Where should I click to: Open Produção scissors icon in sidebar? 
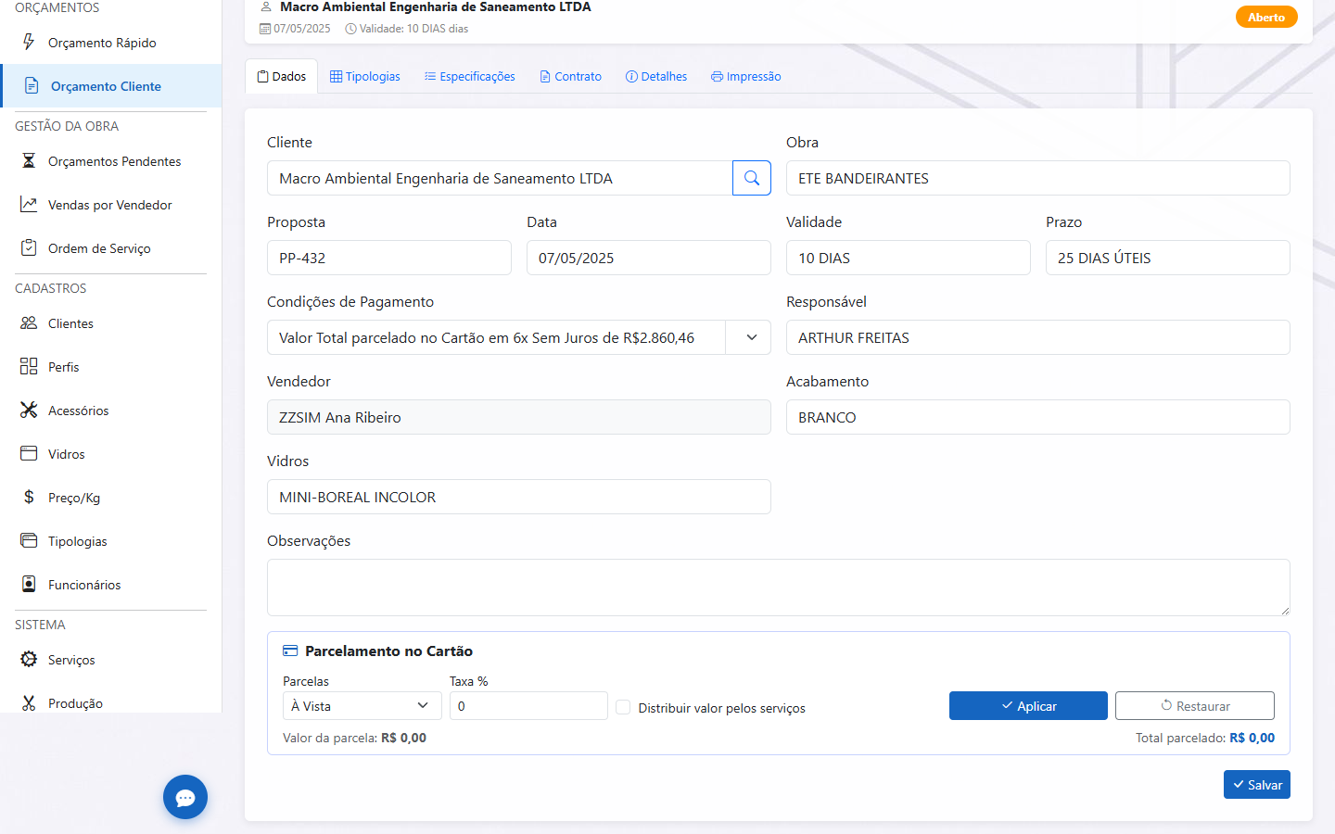pyautogui.click(x=29, y=703)
